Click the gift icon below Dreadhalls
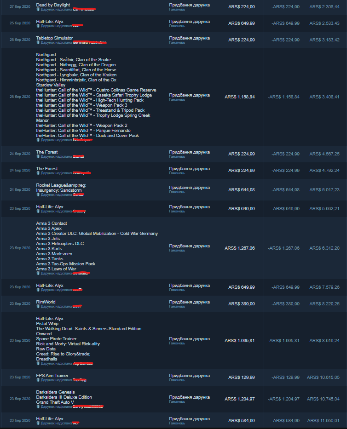The height and width of the screenshot is (429, 347). point(38,363)
